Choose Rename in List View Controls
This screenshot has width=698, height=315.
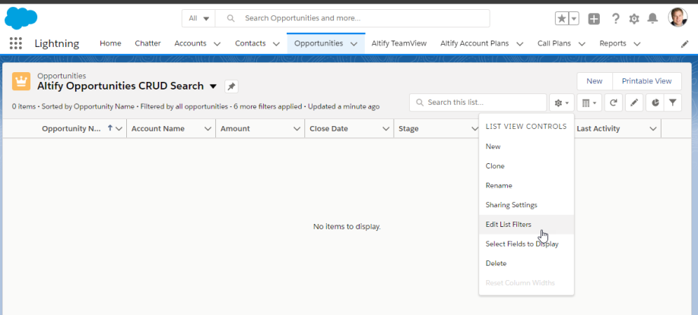[x=527, y=186]
